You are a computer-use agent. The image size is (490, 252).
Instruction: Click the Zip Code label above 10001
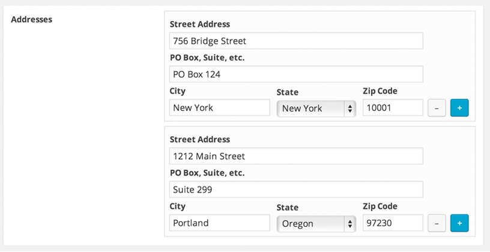380,91
